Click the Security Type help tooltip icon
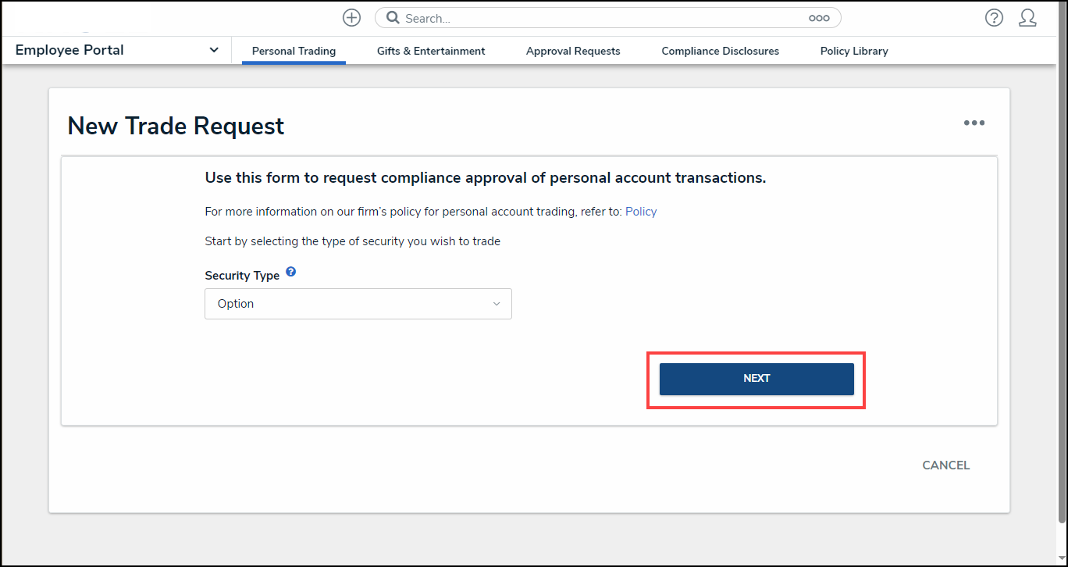Image resolution: width=1068 pixels, height=567 pixels. [x=291, y=273]
